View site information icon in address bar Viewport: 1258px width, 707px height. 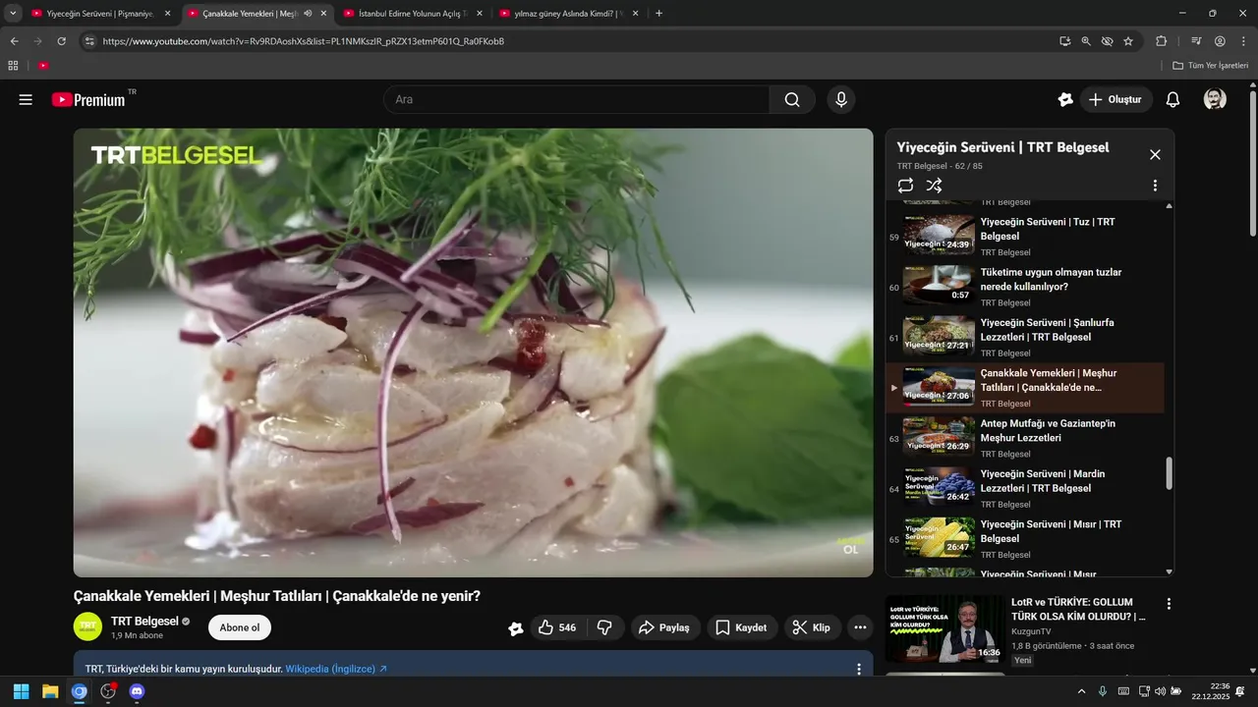tap(89, 41)
